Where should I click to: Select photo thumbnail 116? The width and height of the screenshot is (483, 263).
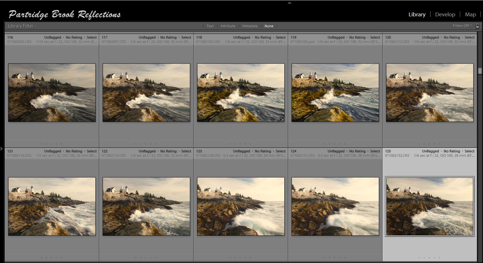(52, 93)
